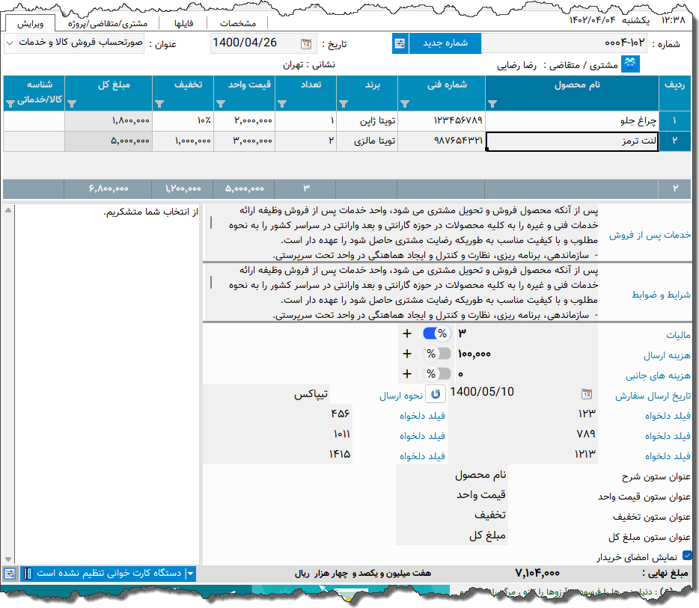The height and width of the screenshot is (608, 699).
Task: Click the plus button next to مالیات
Action: [407, 333]
